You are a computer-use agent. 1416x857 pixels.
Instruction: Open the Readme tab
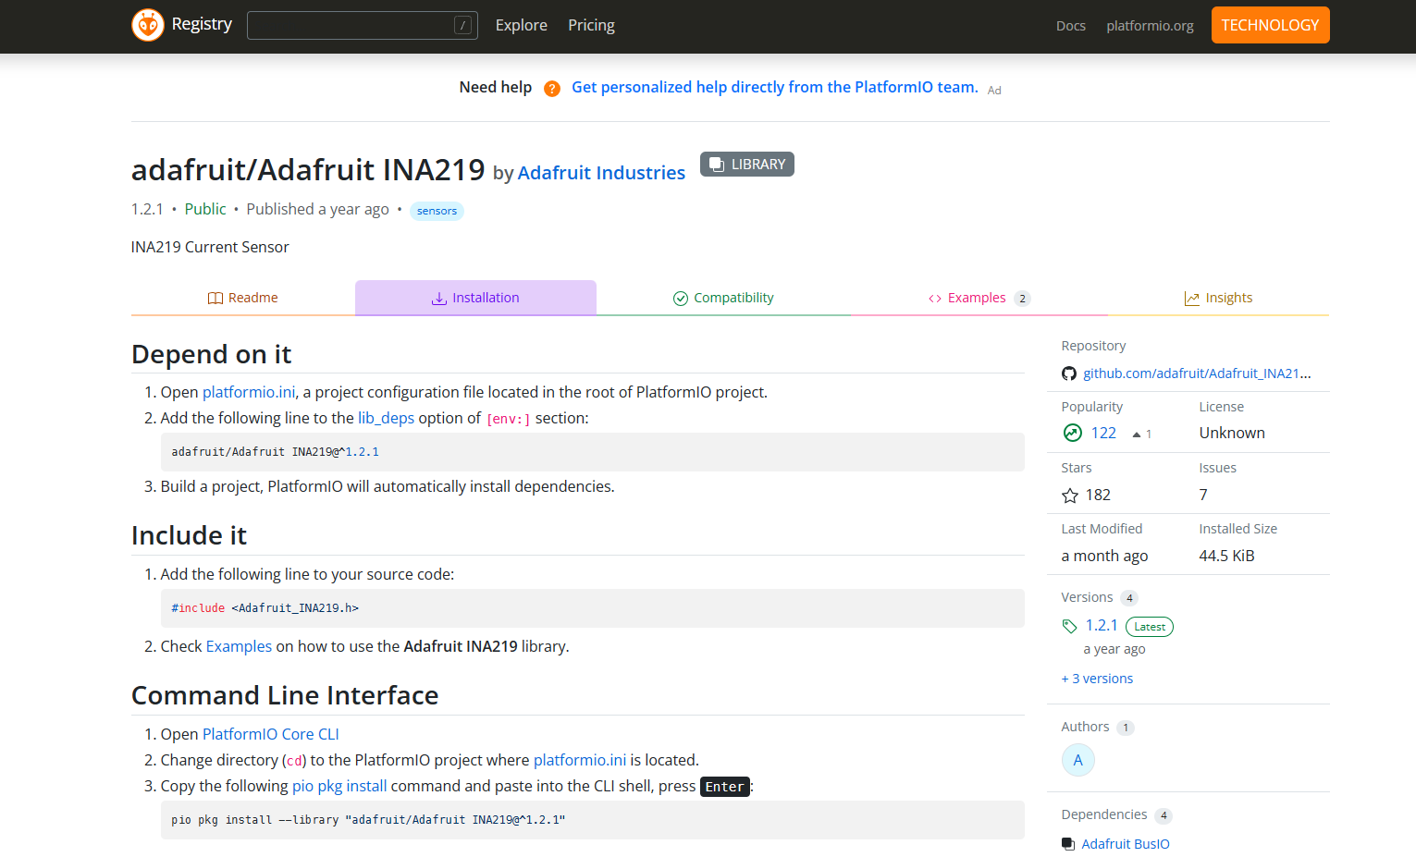tap(243, 298)
